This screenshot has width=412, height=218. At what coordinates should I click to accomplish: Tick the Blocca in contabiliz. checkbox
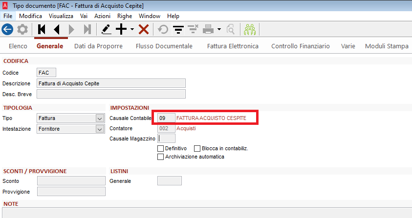[x=197, y=148]
